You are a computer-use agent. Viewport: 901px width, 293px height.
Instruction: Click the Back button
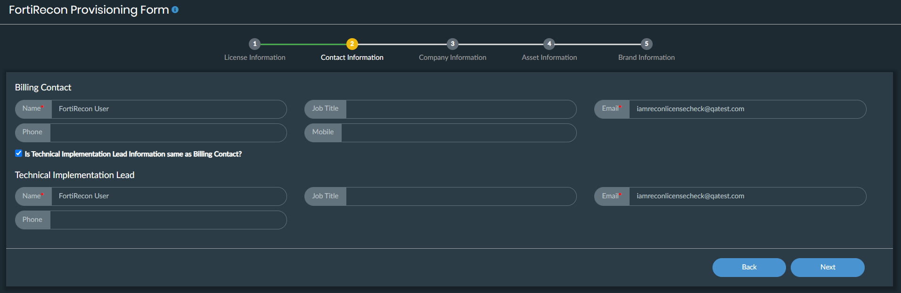(749, 267)
